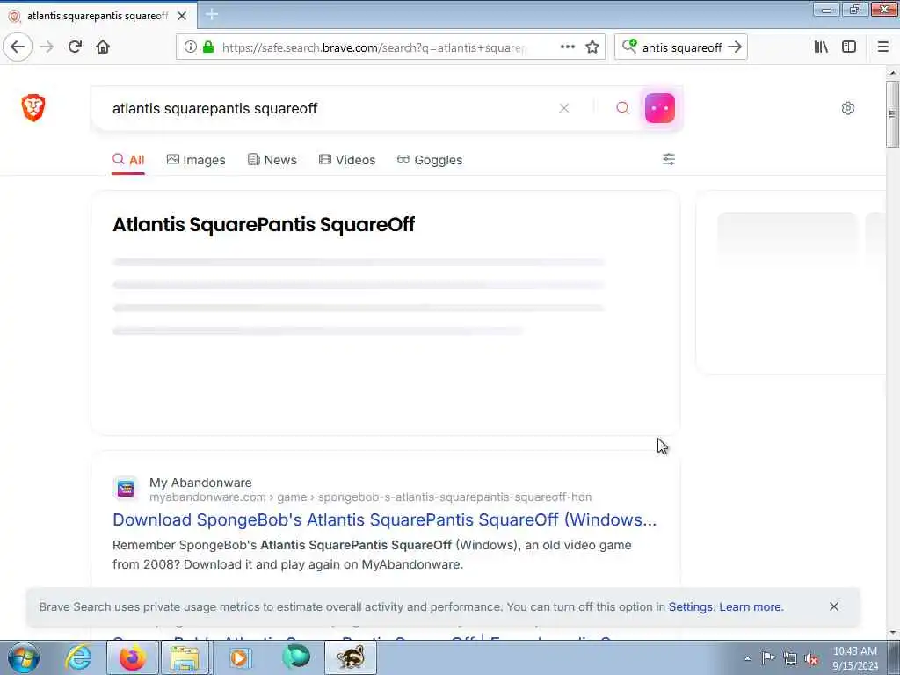Open the pink Brave AI answer button
The image size is (900, 675).
[660, 108]
